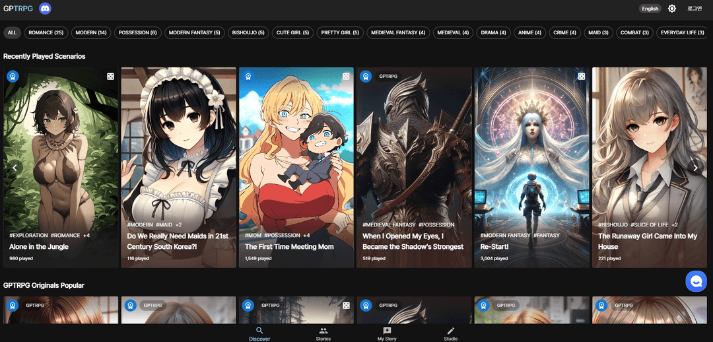Open Stories in the bottom navigation
Screen dimensions: 713x342
pos(323,334)
